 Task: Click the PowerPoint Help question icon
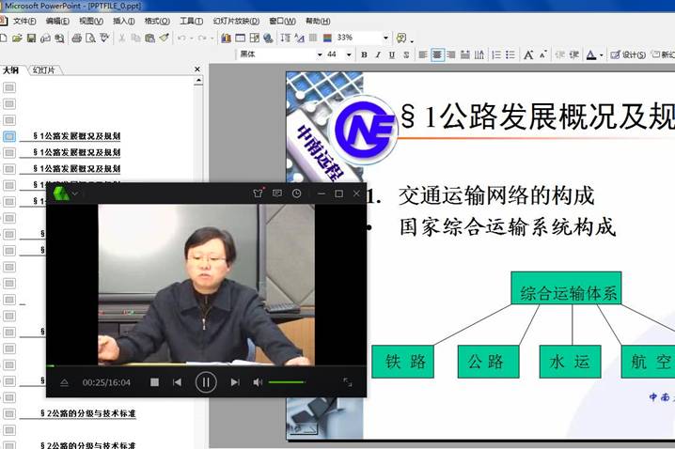pyautogui.click(x=401, y=39)
